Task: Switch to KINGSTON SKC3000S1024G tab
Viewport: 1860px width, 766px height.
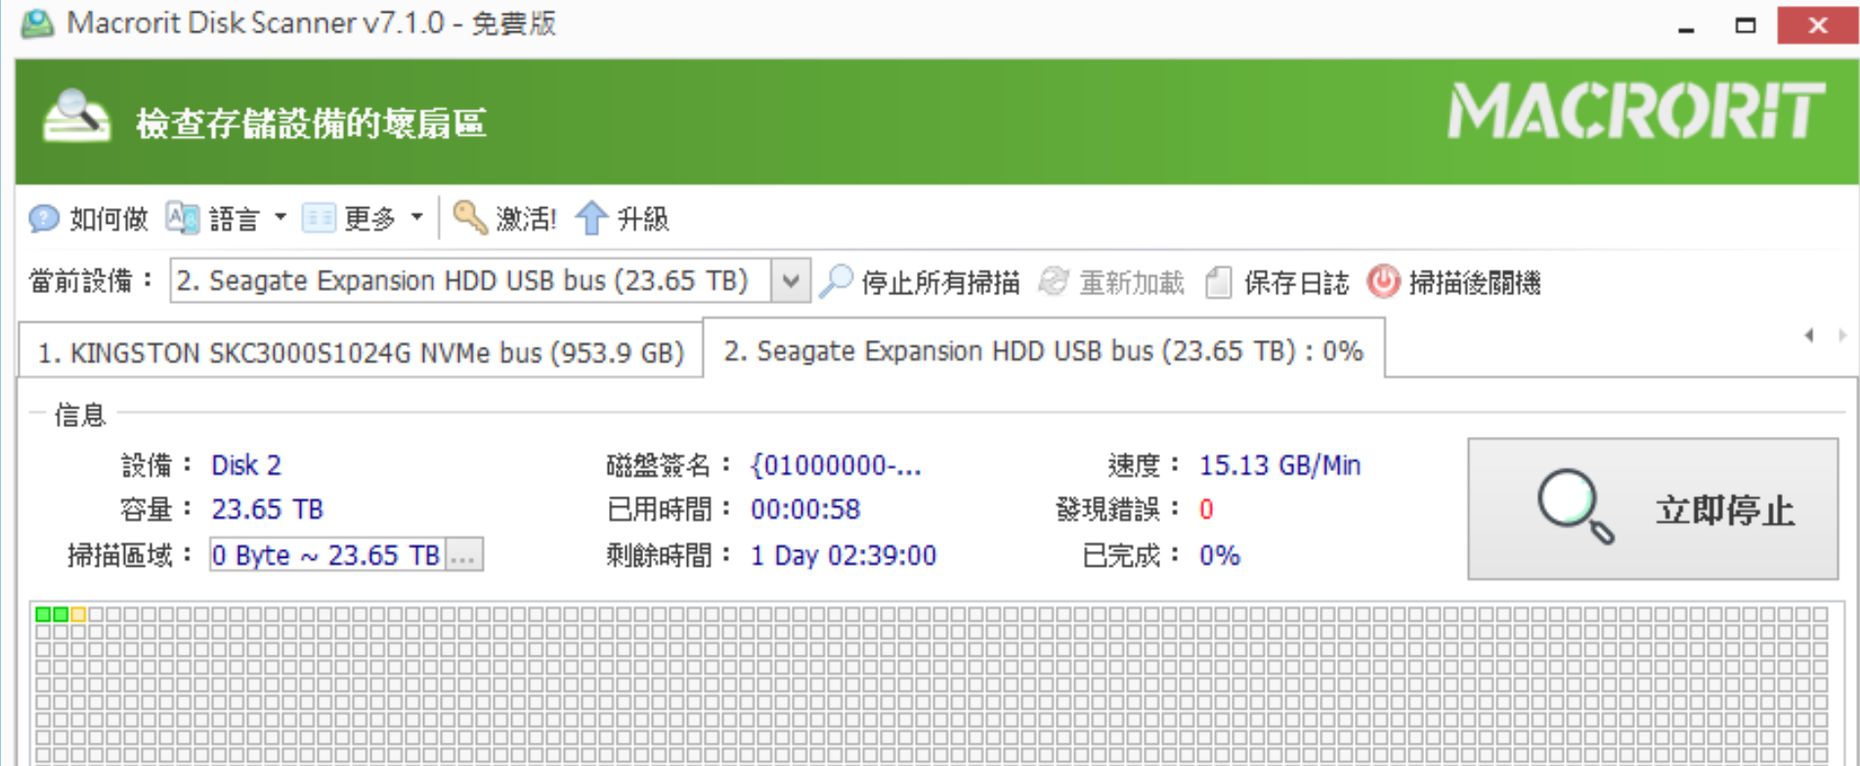Action: point(360,352)
